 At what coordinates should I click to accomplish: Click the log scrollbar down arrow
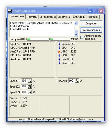(76, 35)
